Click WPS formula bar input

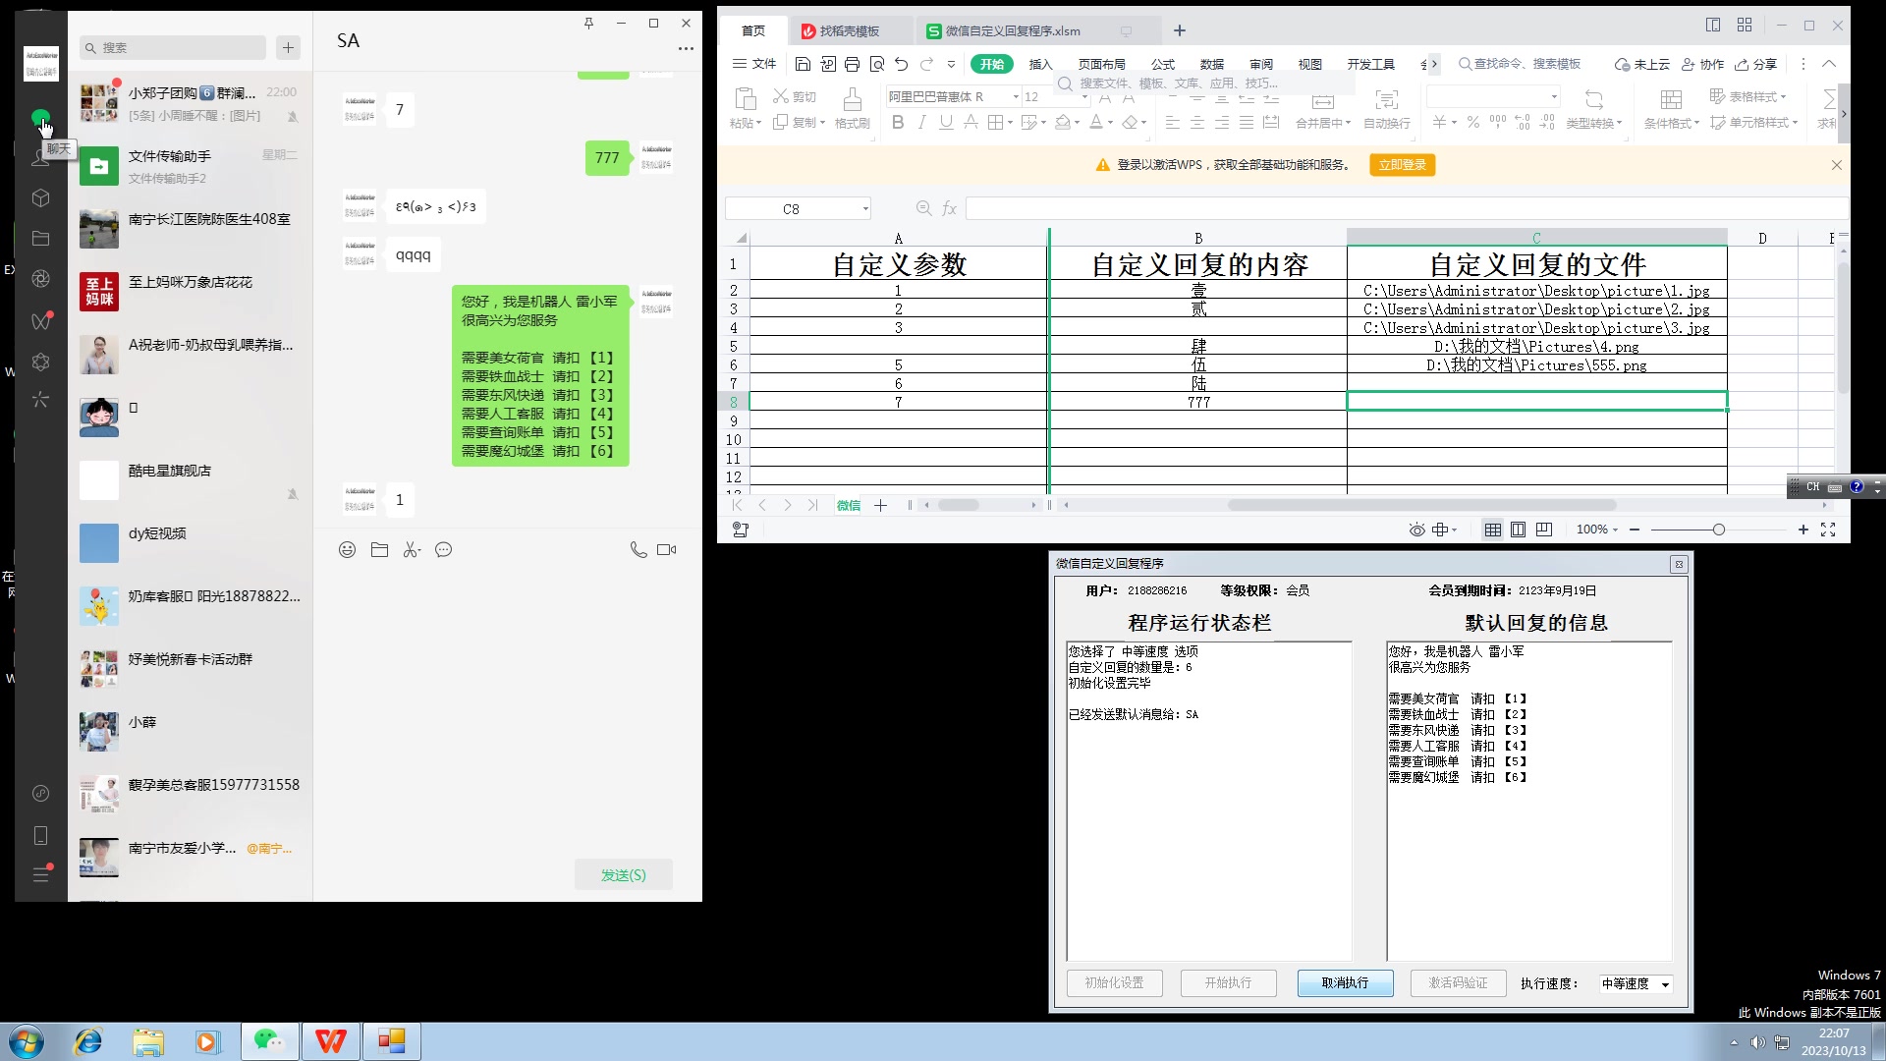pyautogui.click(x=1406, y=208)
